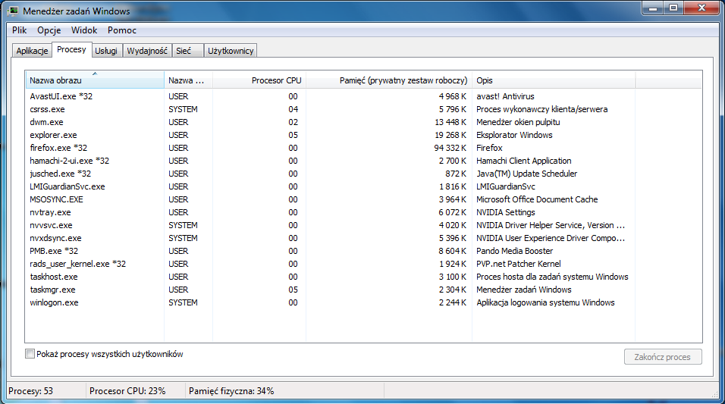Select the Procesy tab
This screenshot has height=404, width=725.
click(72, 49)
